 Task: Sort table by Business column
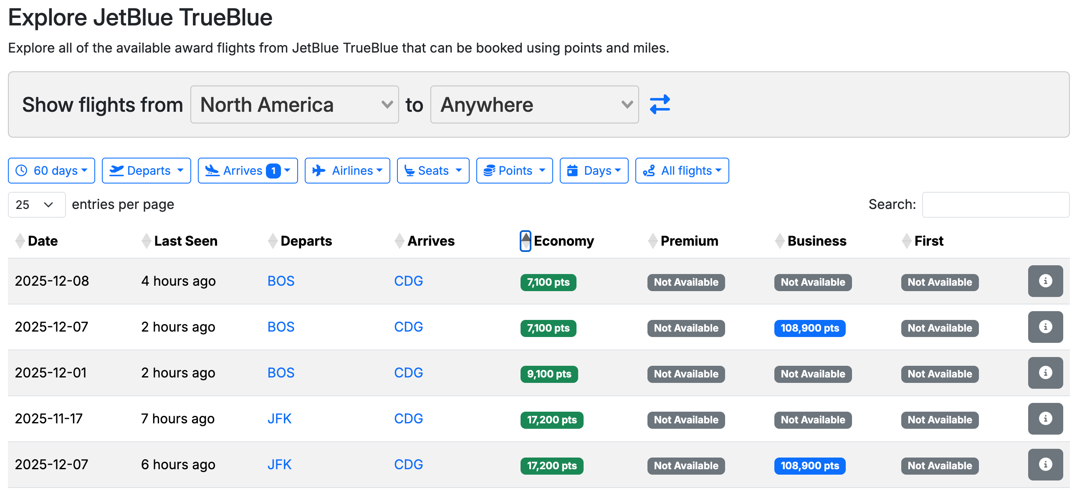coord(816,241)
